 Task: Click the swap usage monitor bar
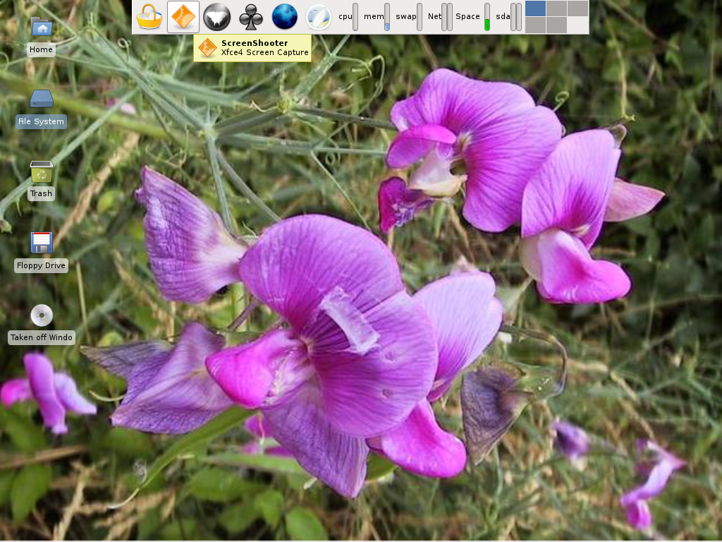click(420, 17)
